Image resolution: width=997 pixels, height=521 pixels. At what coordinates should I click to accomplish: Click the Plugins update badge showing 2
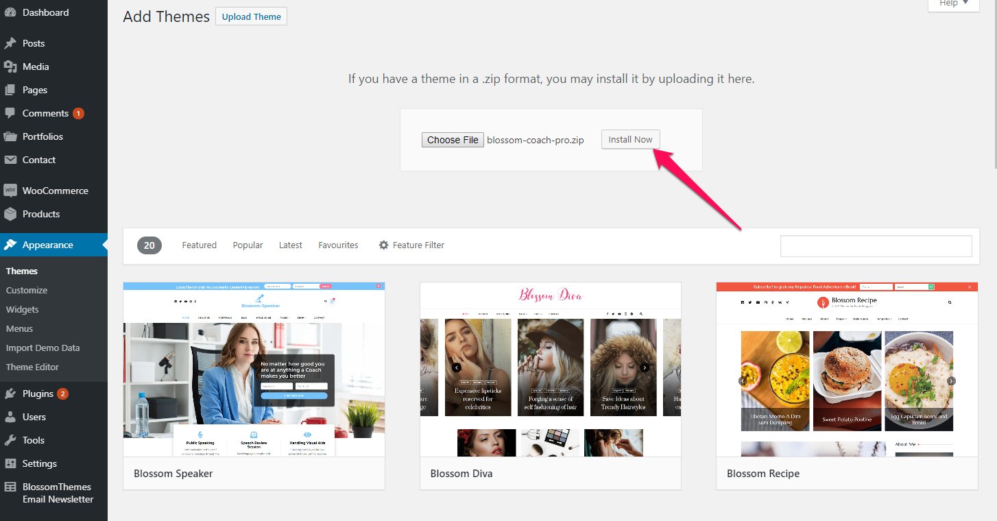[x=62, y=393]
